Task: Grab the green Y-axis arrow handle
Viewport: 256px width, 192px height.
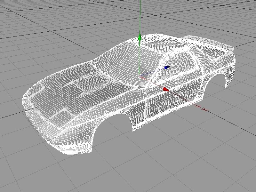Action: 140,36
